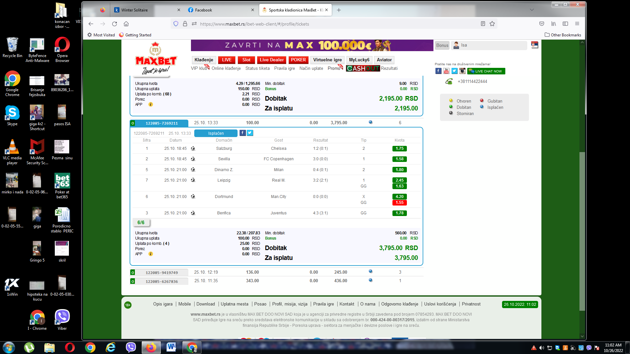630x354 pixels.
Task: Open the Odgovorno klađenje footer link
Action: (x=400, y=304)
